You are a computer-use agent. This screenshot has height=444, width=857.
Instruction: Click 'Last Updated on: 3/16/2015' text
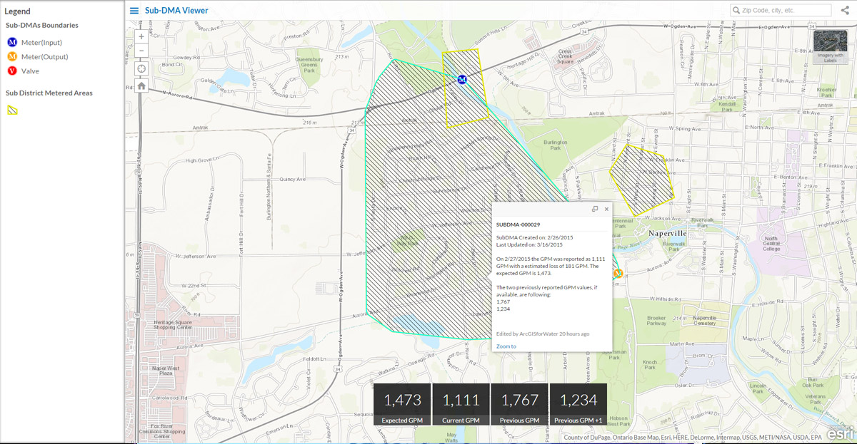coord(529,244)
